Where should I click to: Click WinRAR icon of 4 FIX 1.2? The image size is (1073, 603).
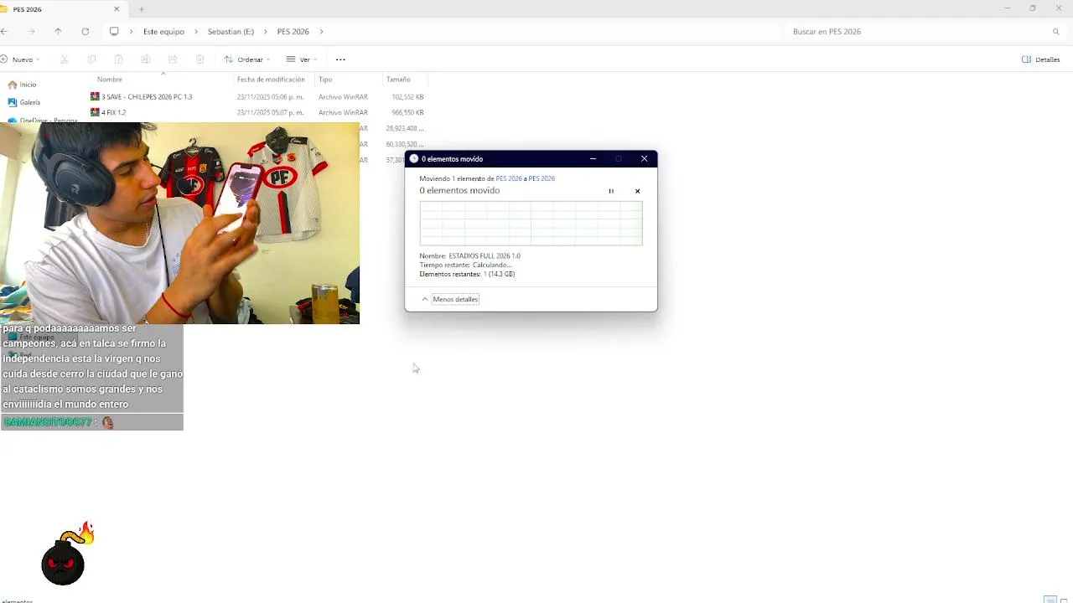point(95,112)
